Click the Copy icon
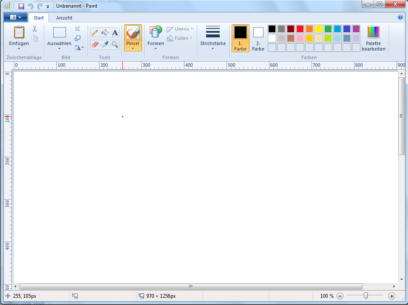This screenshot has width=408, height=305. pos(34,39)
